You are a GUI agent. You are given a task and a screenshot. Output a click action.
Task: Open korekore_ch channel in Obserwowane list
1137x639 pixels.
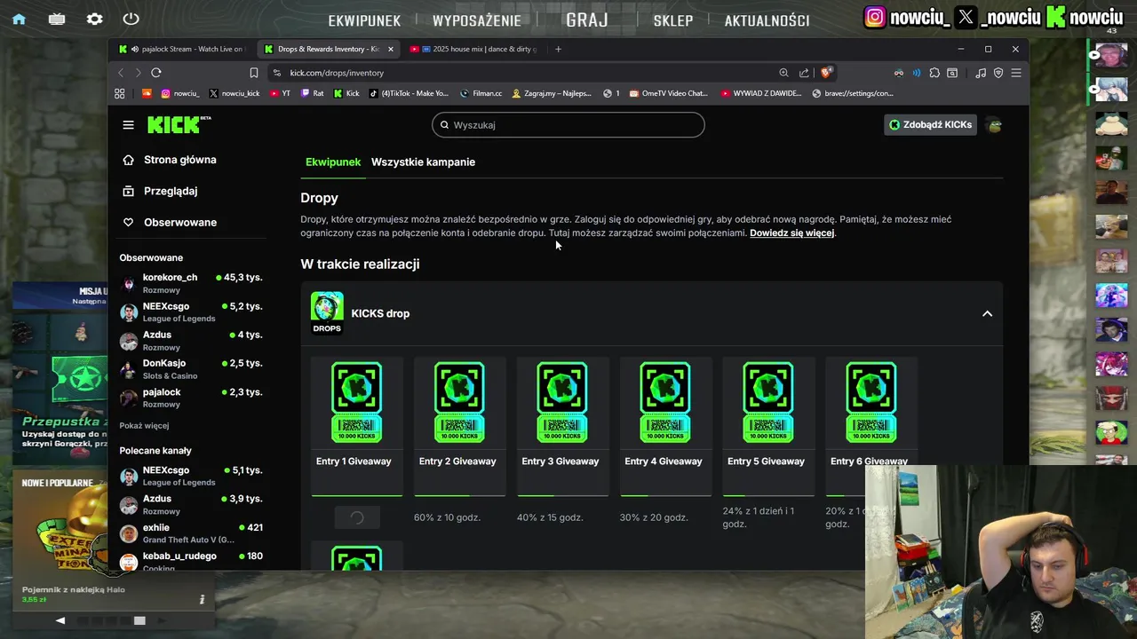click(x=191, y=283)
